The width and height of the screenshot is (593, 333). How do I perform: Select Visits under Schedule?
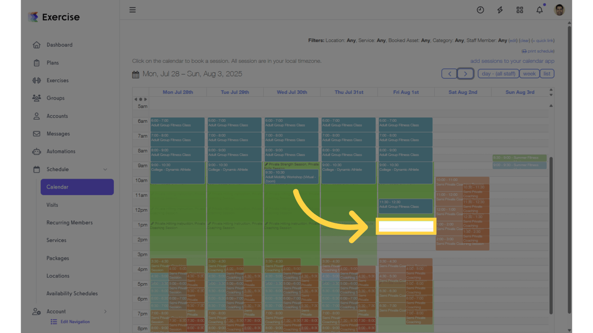(52, 205)
